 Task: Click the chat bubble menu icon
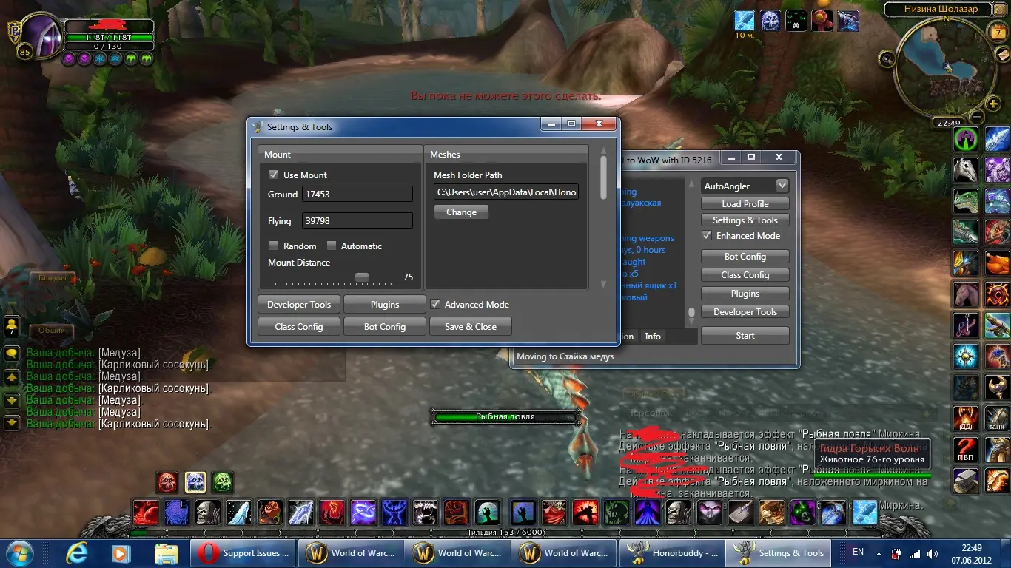tap(12, 354)
